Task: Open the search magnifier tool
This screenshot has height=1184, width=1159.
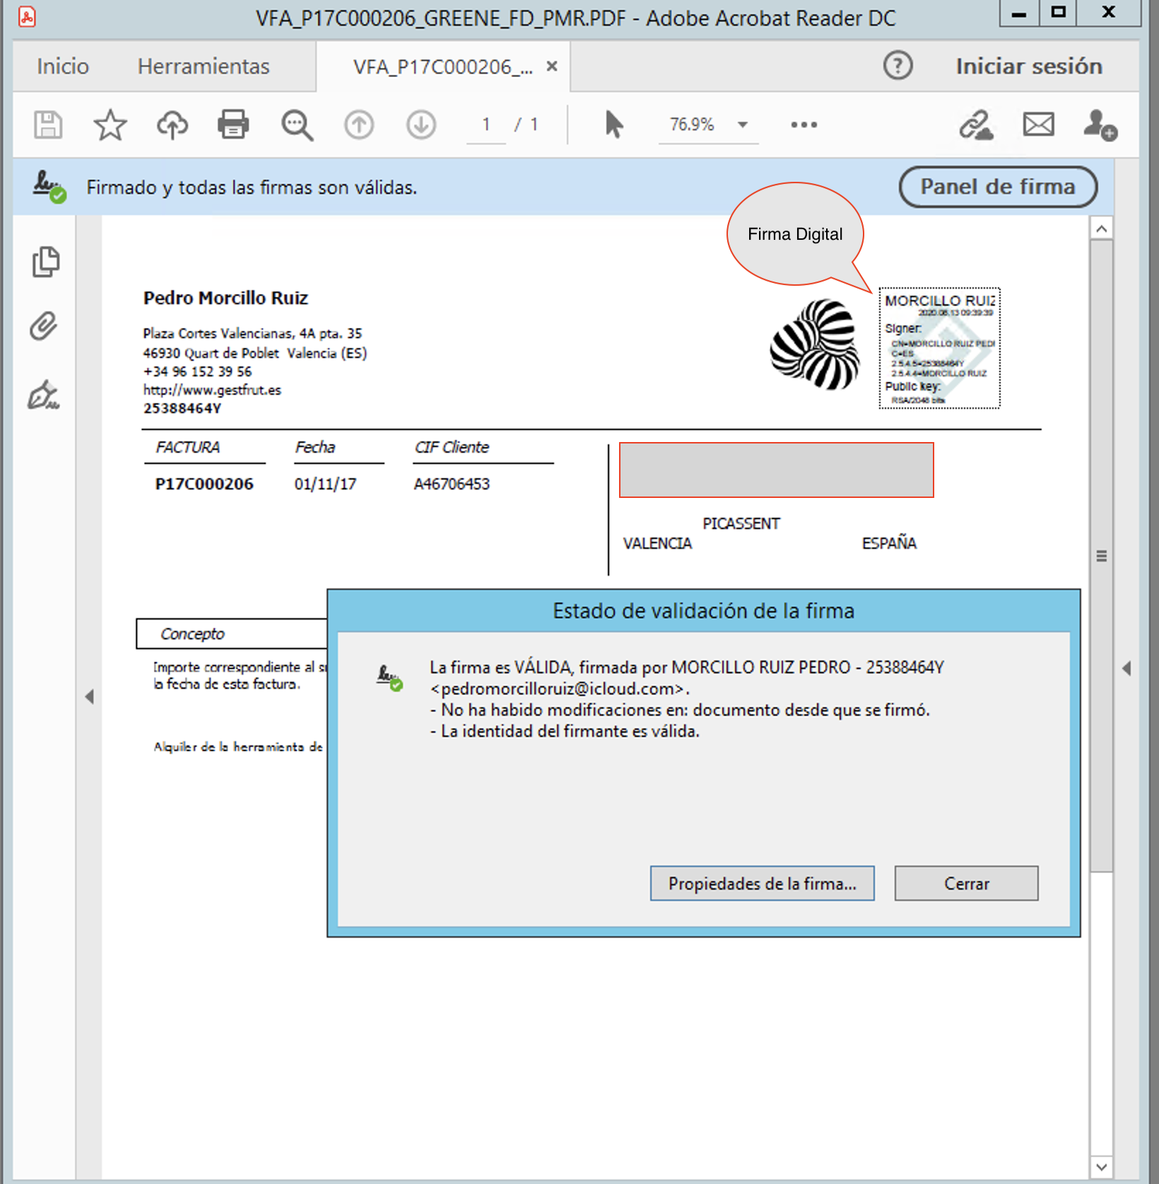Action: [x=297, y=125]
